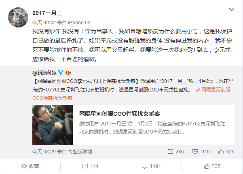Image resolution: width=243 pixels, height=174 pixels.
Task: Click the original post 今天 08:29 timestamp
Action: tap(44, 151)
